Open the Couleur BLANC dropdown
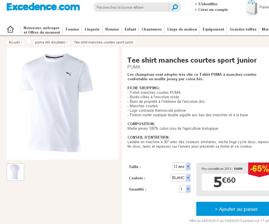Image resolution: width=269 pixels, height=224 pixels. pyautogui.click(x=181, y=178)
